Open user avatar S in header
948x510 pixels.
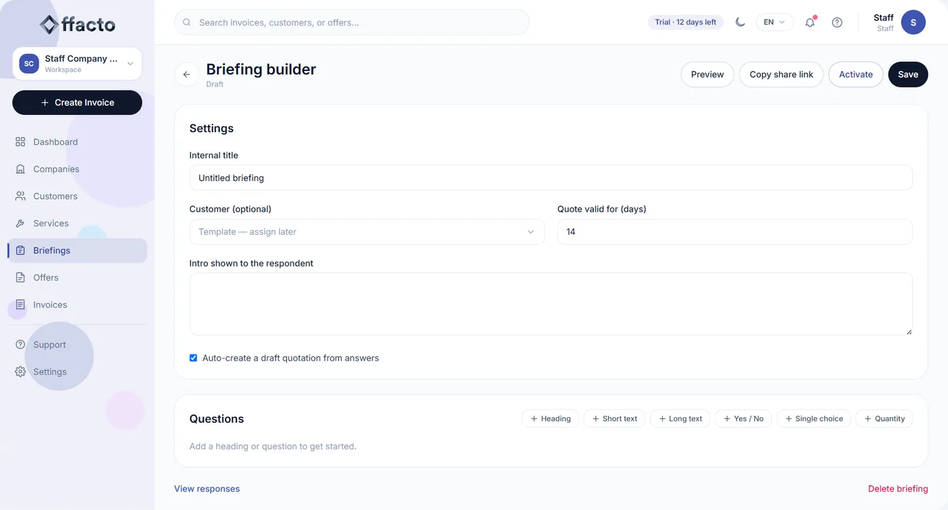(x=913, y=22)
